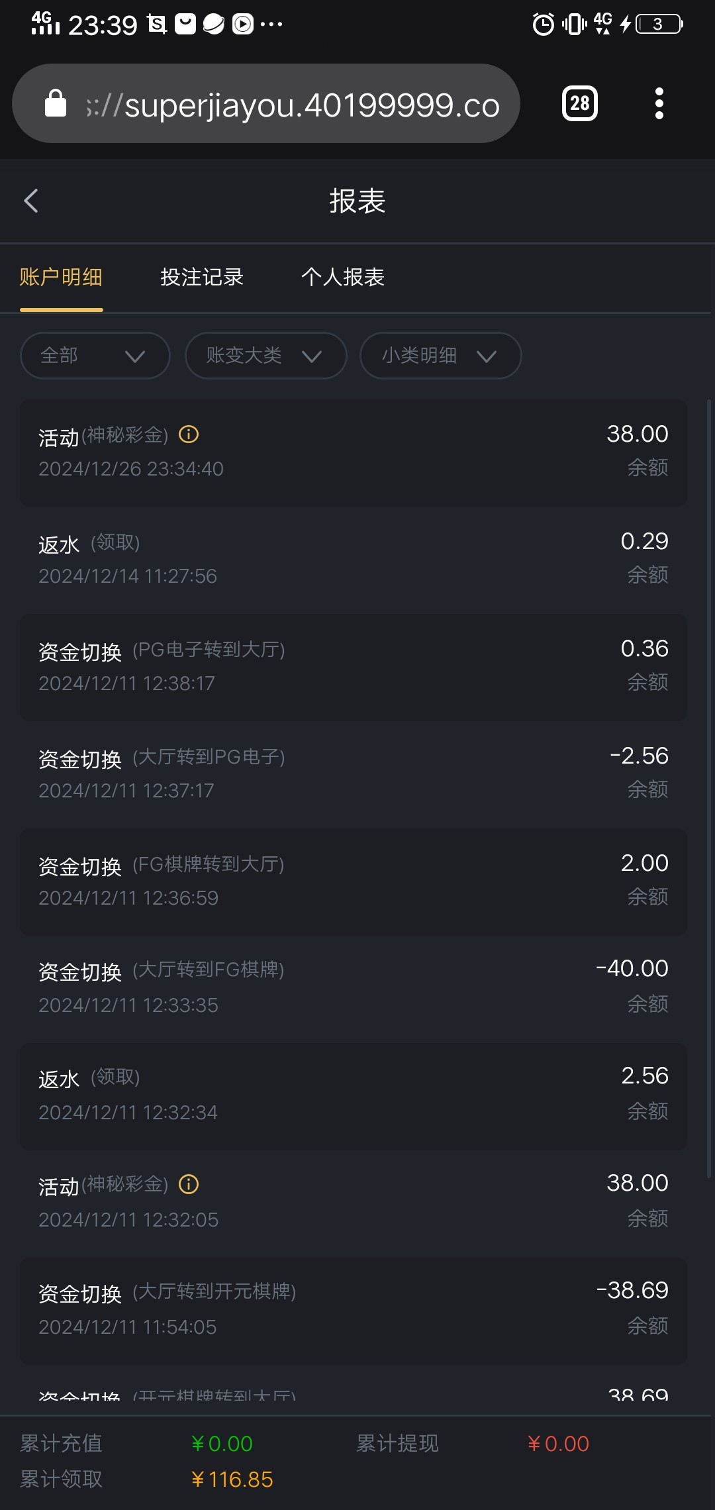Expand the 全部 filter dropdown
Image resolution: width=715 pixels, height=1510 pixels.
[x=95, y=356]
